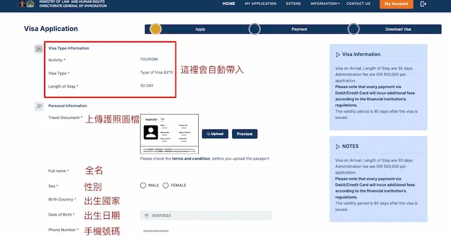451x236 pixels.
Task: Click the Phone Number input field
Action: pyautogui.click(x=206, y=231)
